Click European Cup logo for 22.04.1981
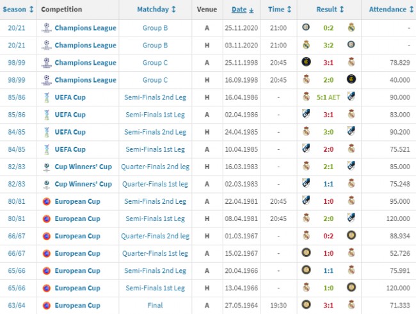This screenshot has height=314, width=416. [47, 201]
